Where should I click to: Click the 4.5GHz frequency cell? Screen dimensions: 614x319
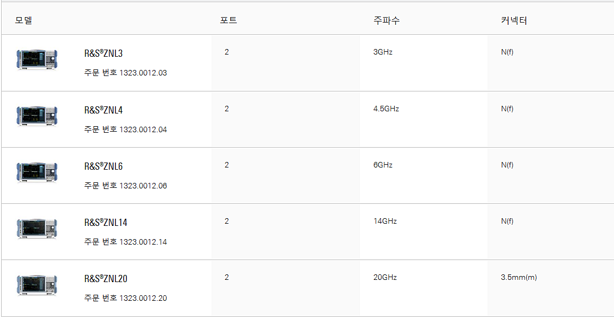tap(386, 109)
